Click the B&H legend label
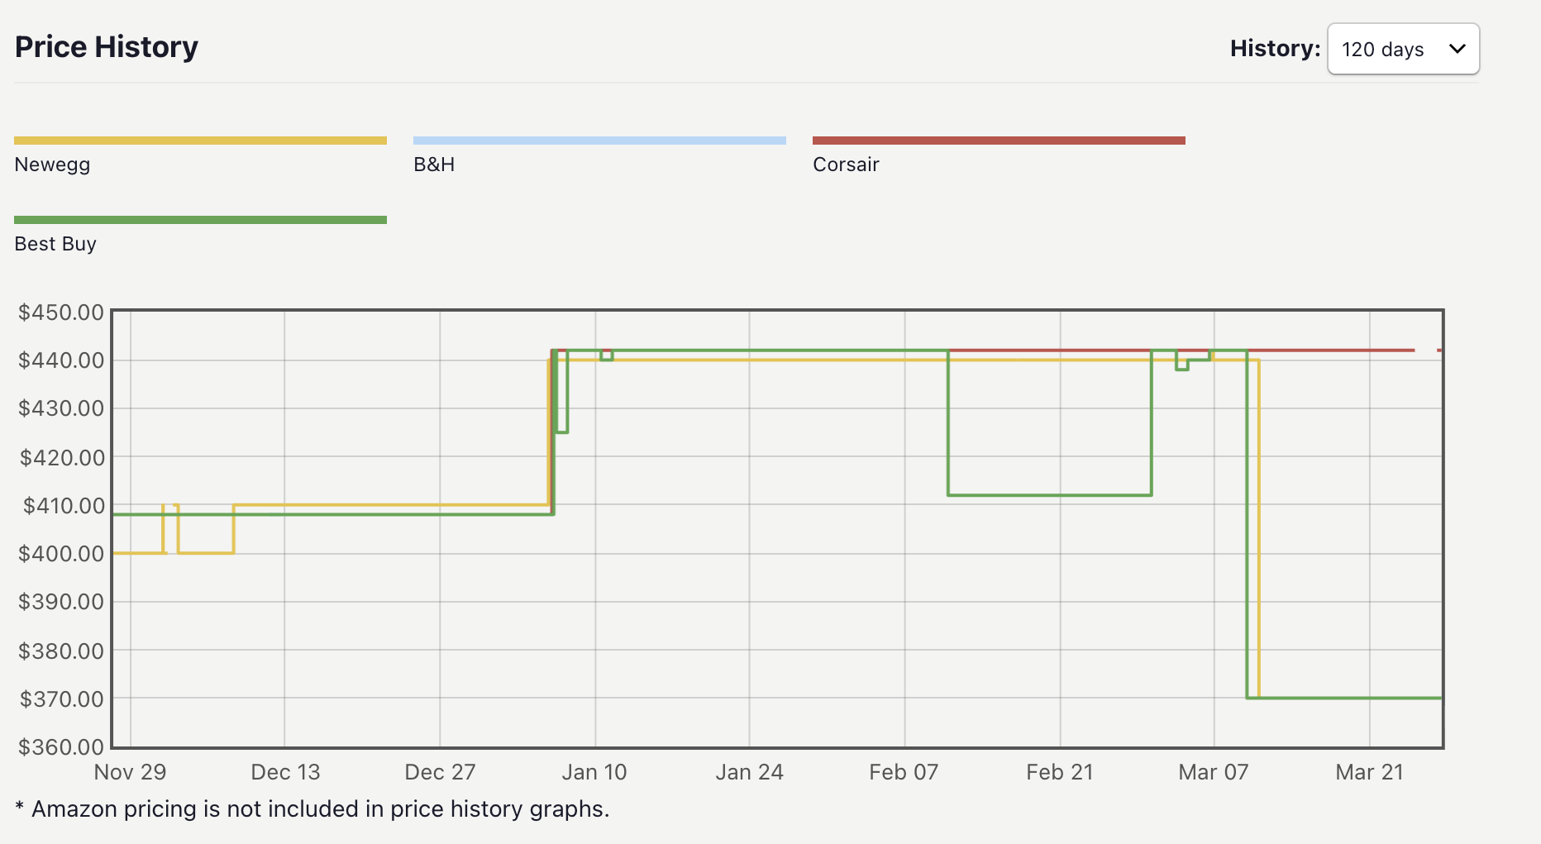The image size is (1541, 844). (434, 165)
